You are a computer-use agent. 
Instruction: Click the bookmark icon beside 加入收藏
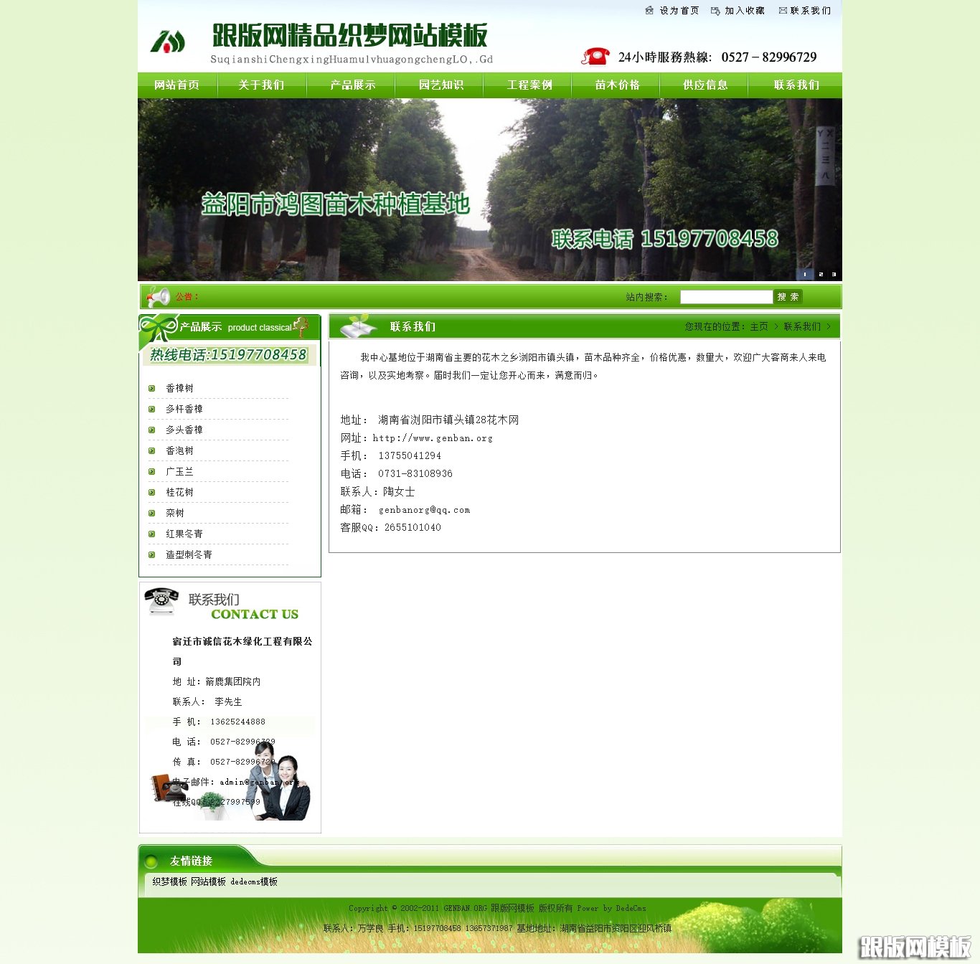[x=714, y=11]
